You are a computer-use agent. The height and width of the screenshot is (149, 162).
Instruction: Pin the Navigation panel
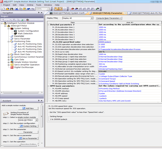[39, 13]
